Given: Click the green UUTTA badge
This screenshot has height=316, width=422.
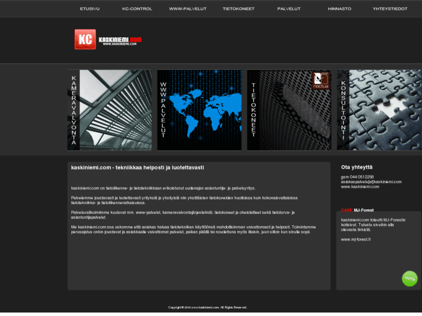Looking at the screenshot, I should point(410,279).
